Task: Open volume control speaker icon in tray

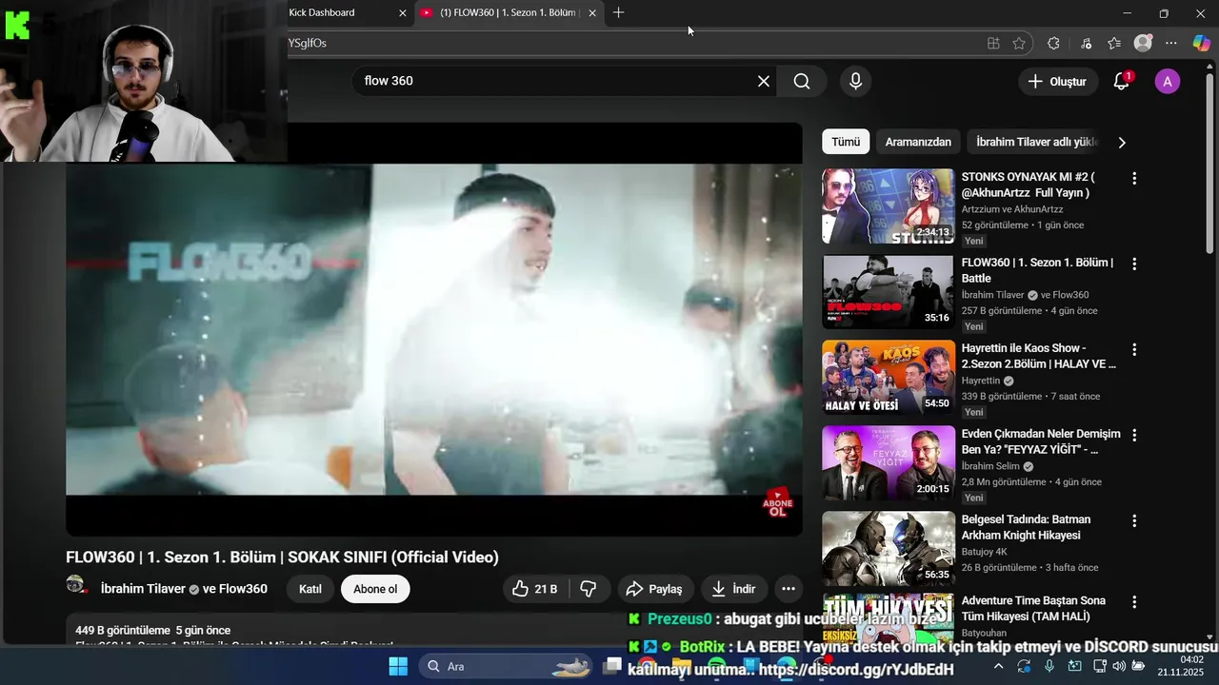Action: pyautogui.click(x=1118, y=666)
